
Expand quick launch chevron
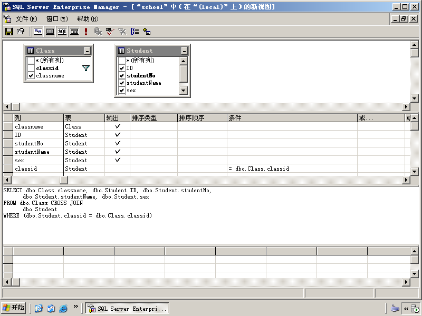click(75, 306)
